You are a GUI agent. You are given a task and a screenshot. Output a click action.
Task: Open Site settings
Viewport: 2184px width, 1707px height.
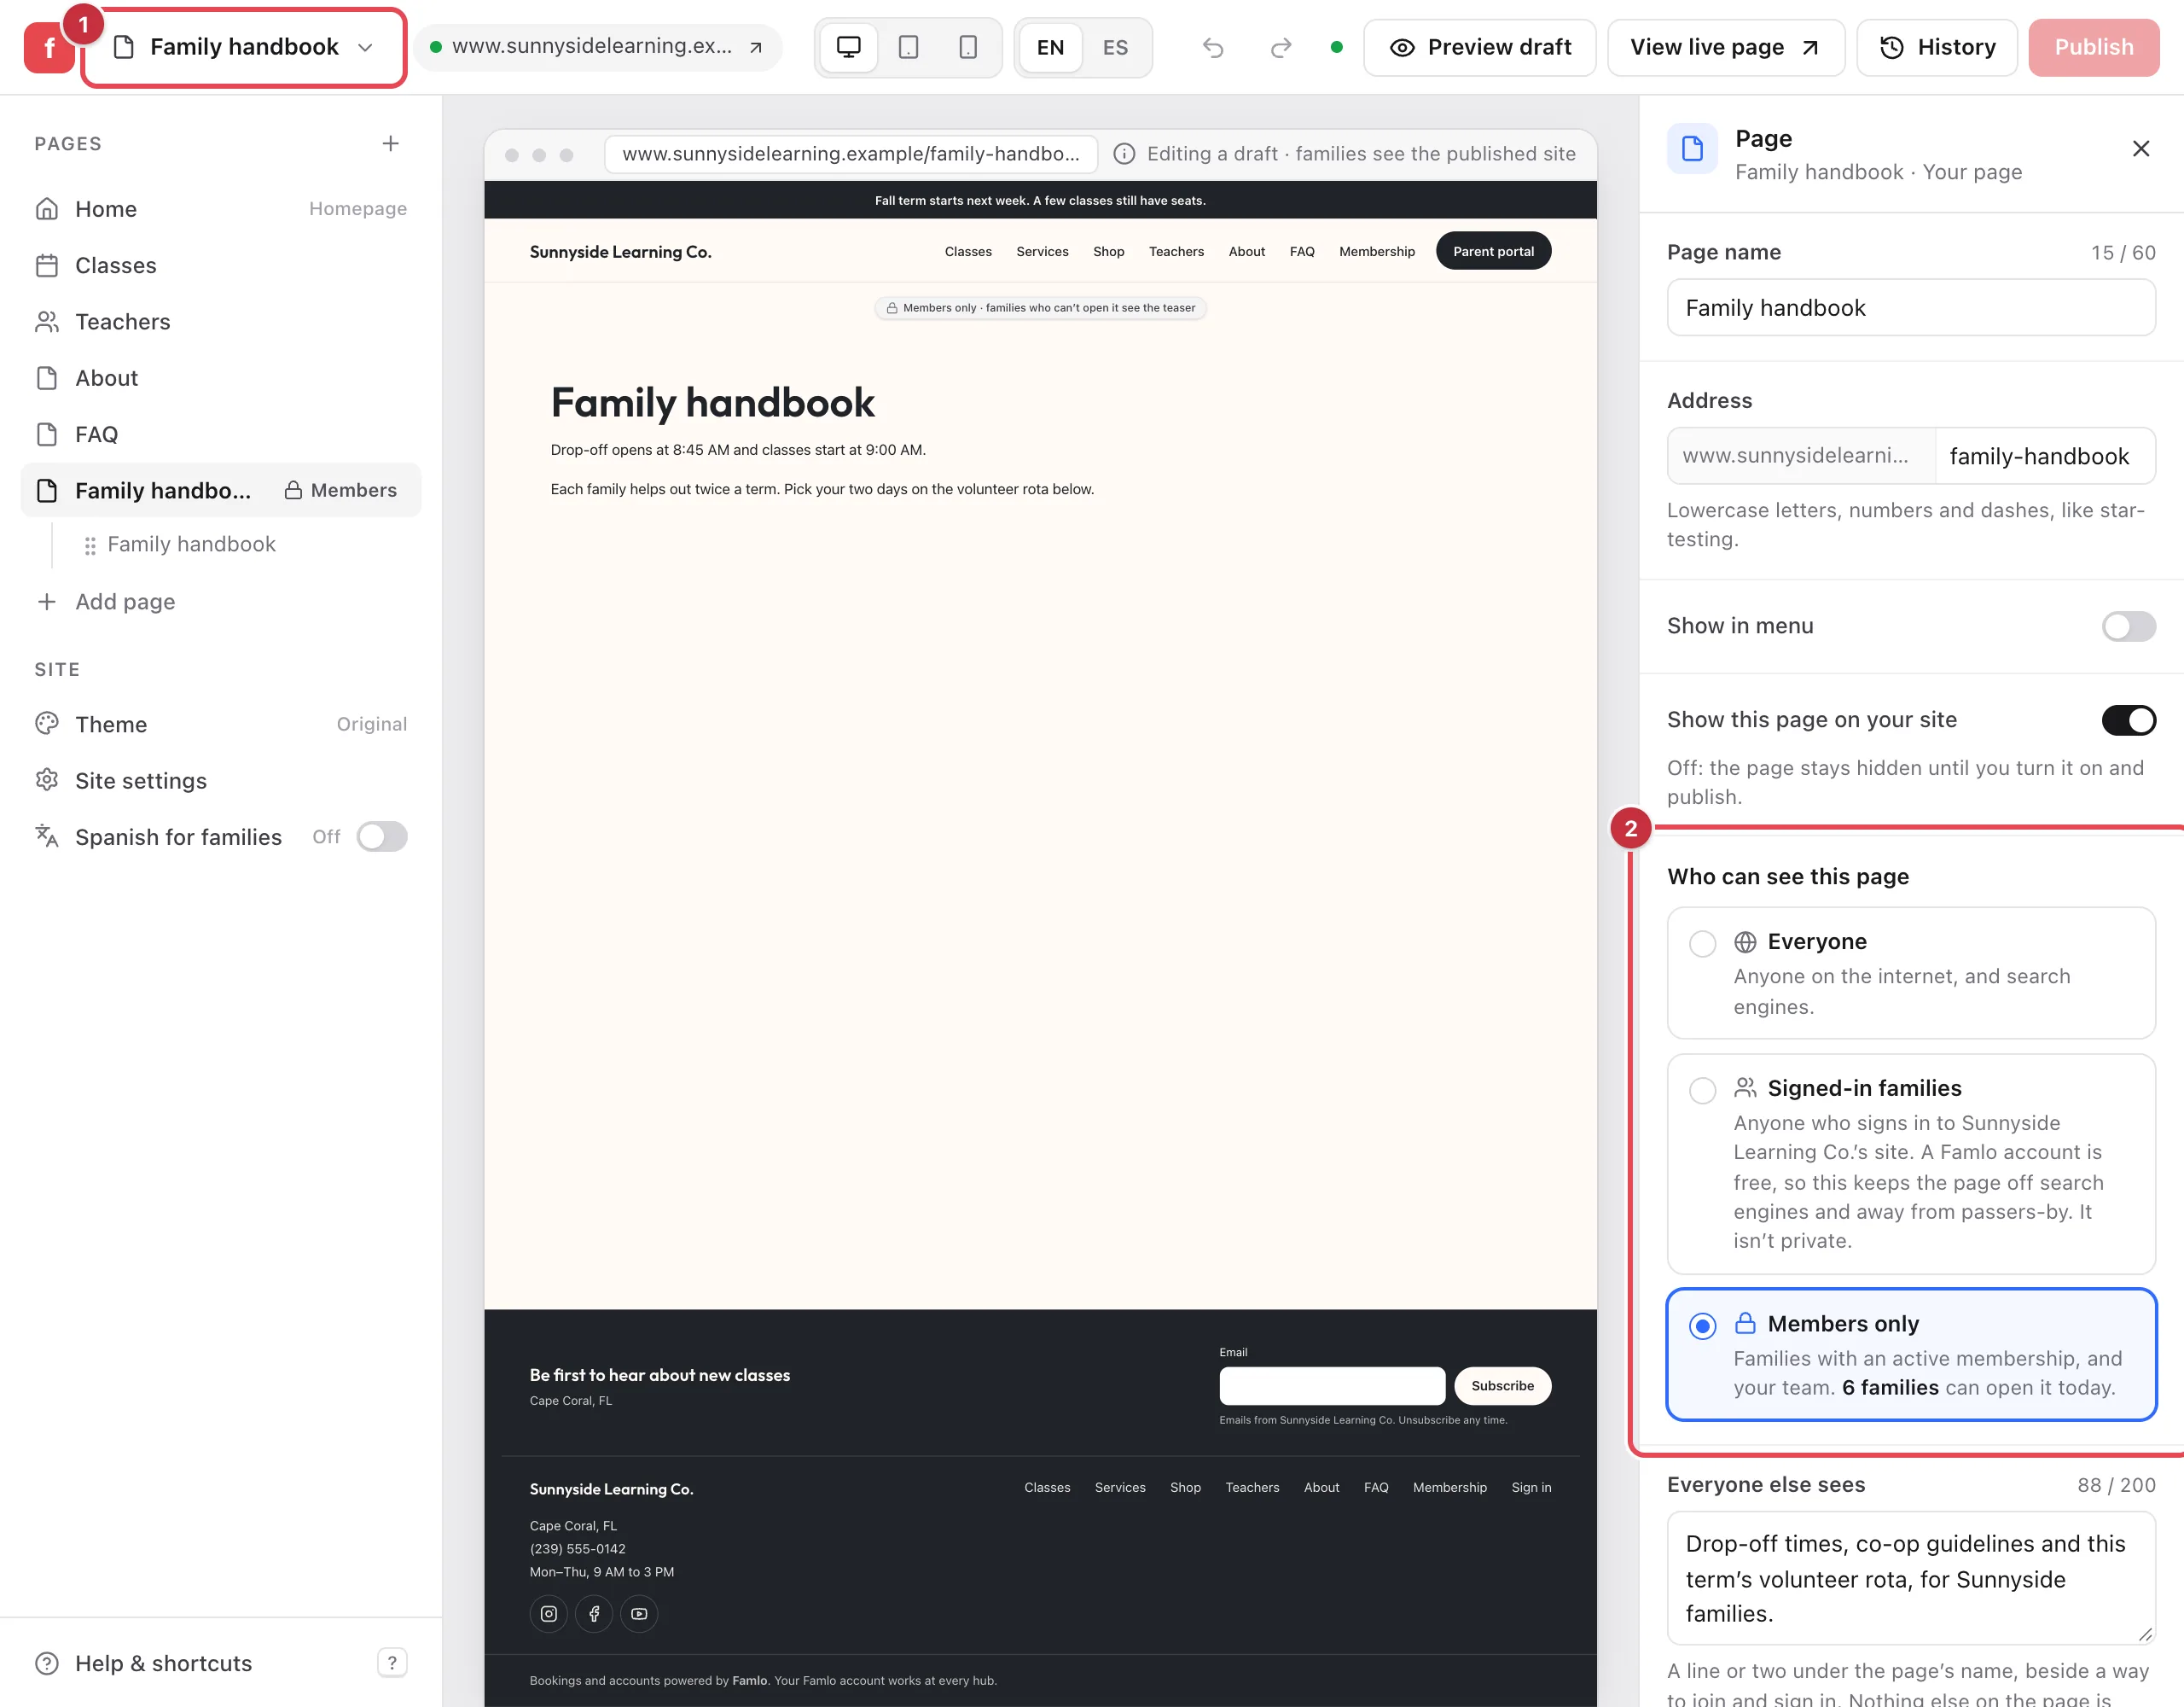pos(221,780)
